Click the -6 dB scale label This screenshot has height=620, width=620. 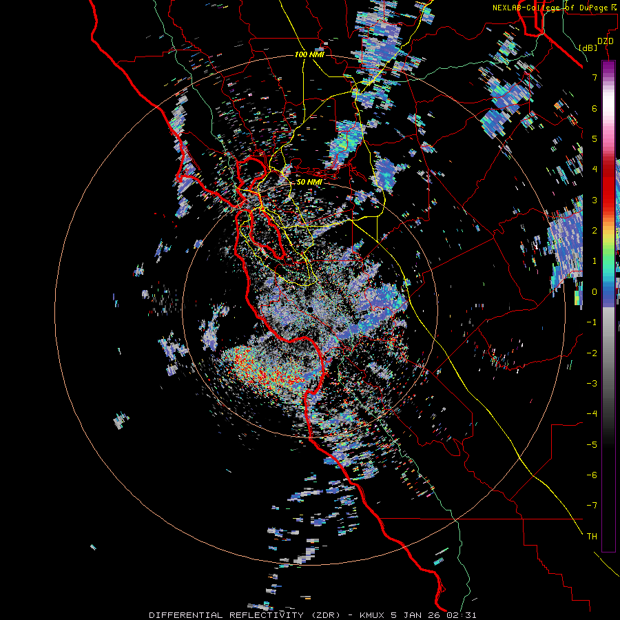(592, 475)
